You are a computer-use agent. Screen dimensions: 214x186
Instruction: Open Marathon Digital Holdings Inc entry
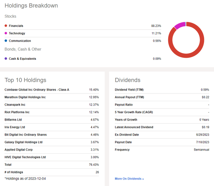(x=25, y=97)
